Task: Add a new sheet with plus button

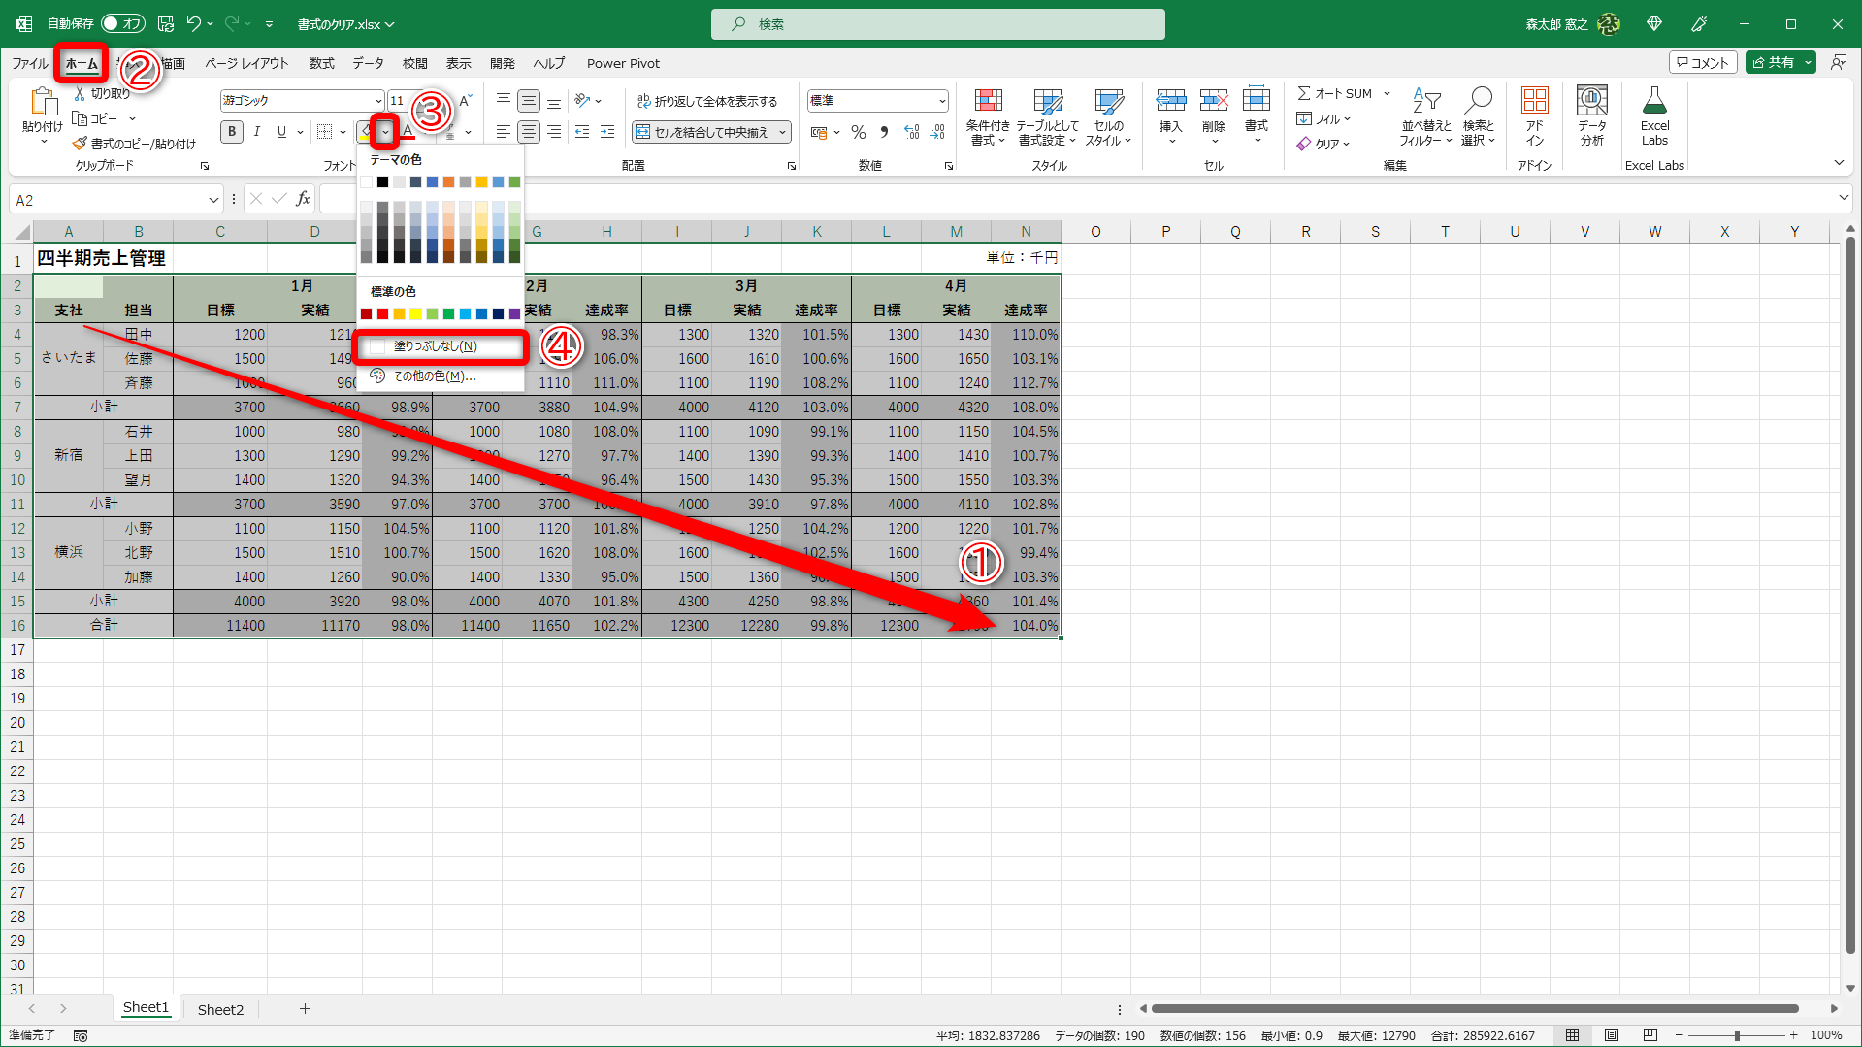Action: point(305,1009)
